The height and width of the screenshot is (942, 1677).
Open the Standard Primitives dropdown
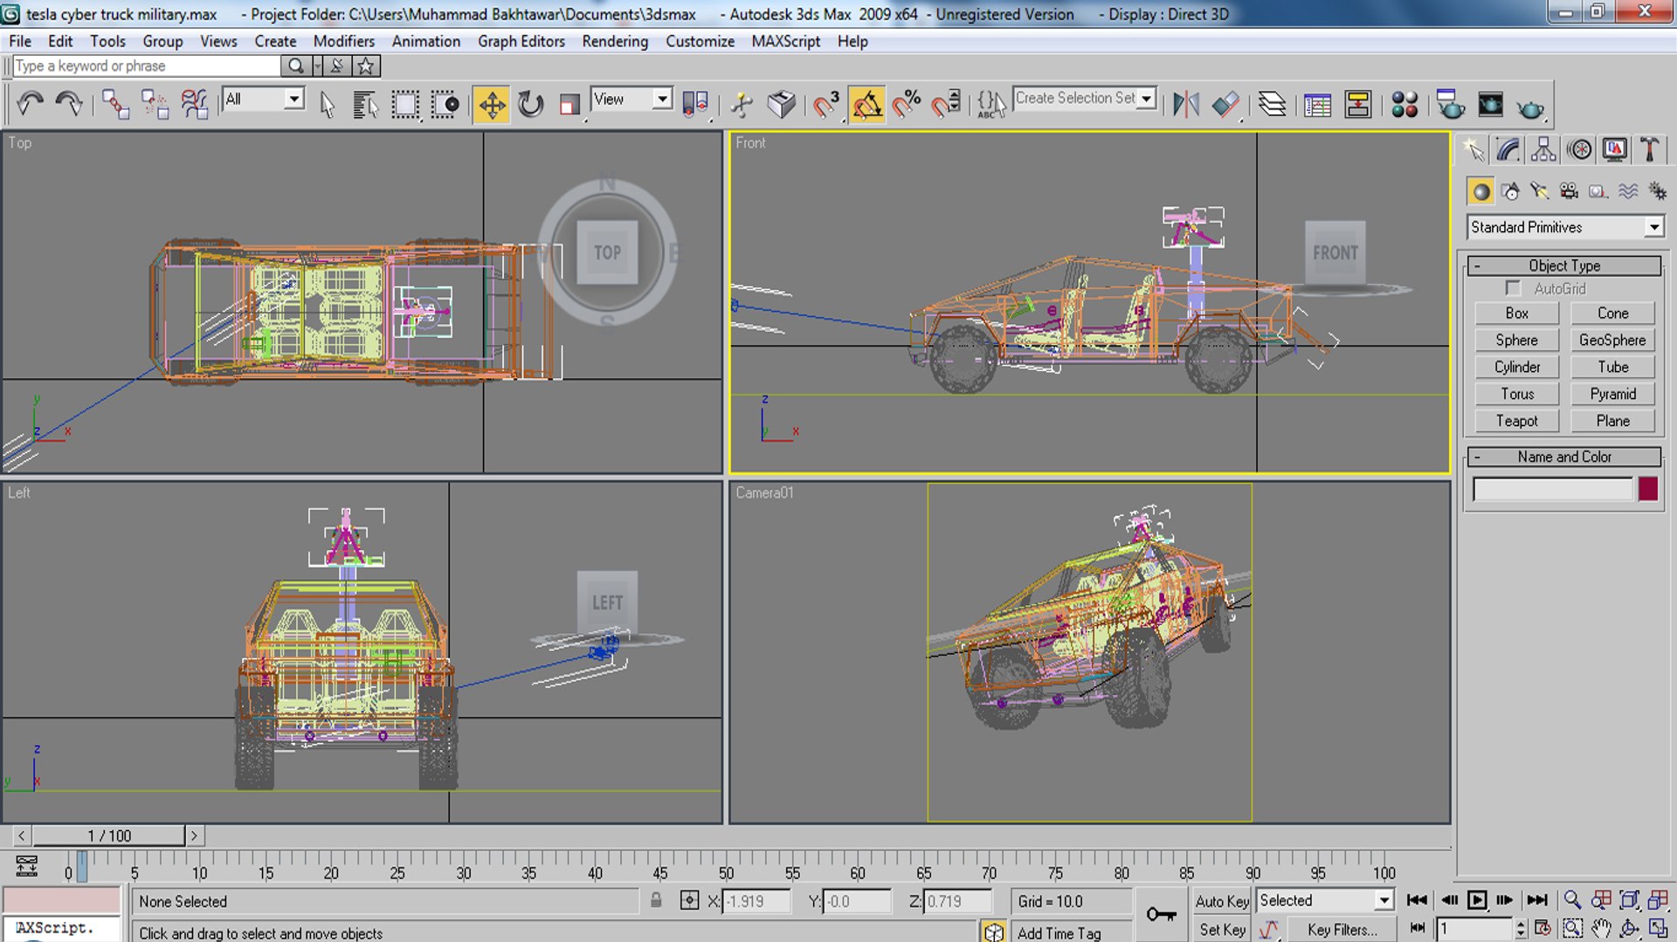1565,227
